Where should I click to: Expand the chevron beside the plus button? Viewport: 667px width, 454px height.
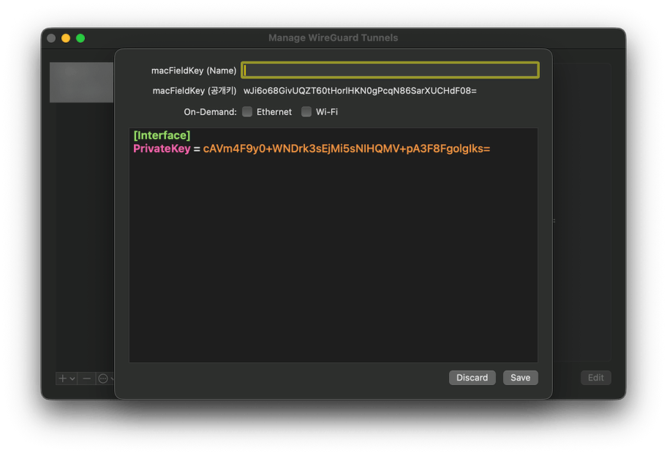tap(72, 378)
